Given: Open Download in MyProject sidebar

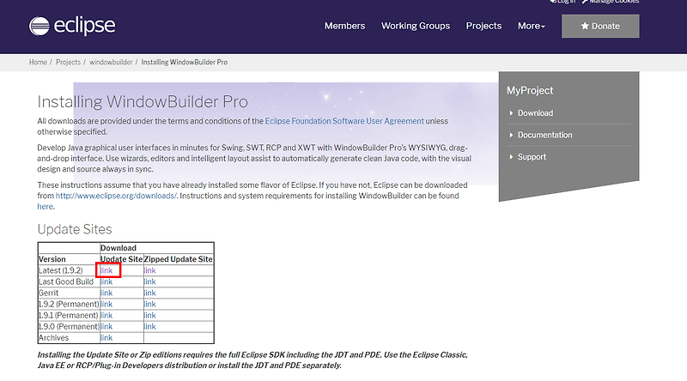Looking at the screenshot, I should [535, 113].
